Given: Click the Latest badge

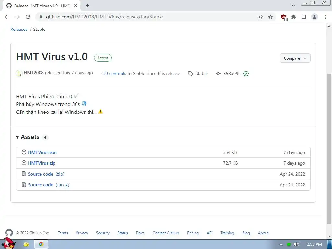Looking at the screenshot, I should pos(103,58).
